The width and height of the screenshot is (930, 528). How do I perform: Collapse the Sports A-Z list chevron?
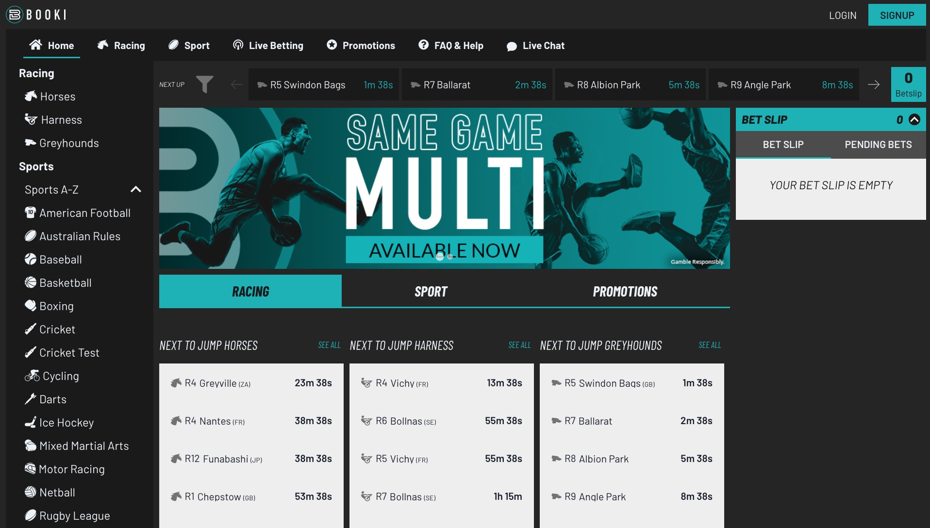click(136, 189)
